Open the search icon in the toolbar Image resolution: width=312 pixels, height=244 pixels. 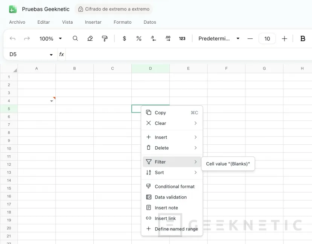click(75, 38)
